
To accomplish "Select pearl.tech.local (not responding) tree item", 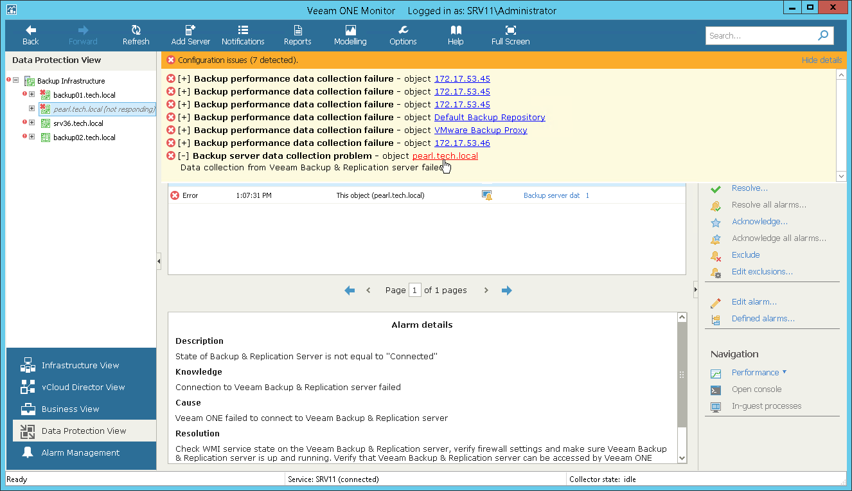I will tap(104, 109).
